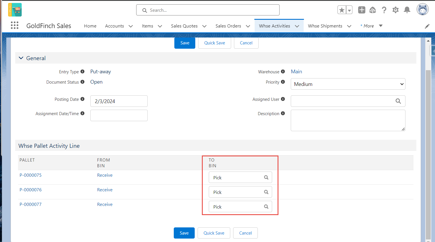The height and width of the screenshot is (242, 435).
Task: Click To Bin lookup icon for P-0000077
Action: 266,206
